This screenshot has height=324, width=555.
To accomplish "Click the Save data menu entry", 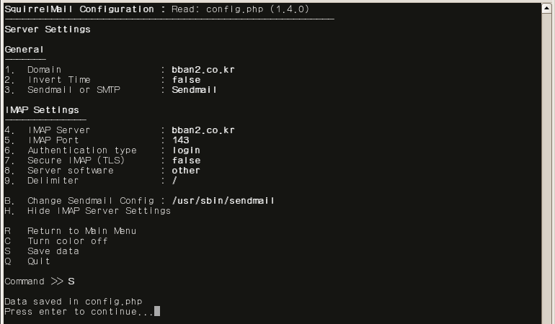I will pos(42,251).
